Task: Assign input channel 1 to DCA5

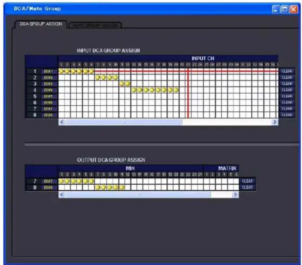Action: click(x=61, y=96)
